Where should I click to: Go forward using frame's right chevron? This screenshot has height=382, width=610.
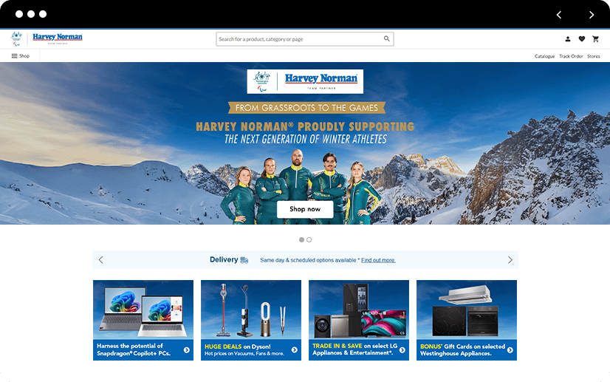tap(592, 15)
